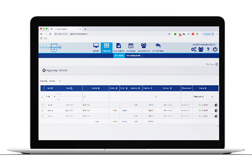Open settings via the gears icon

[194, 50]
